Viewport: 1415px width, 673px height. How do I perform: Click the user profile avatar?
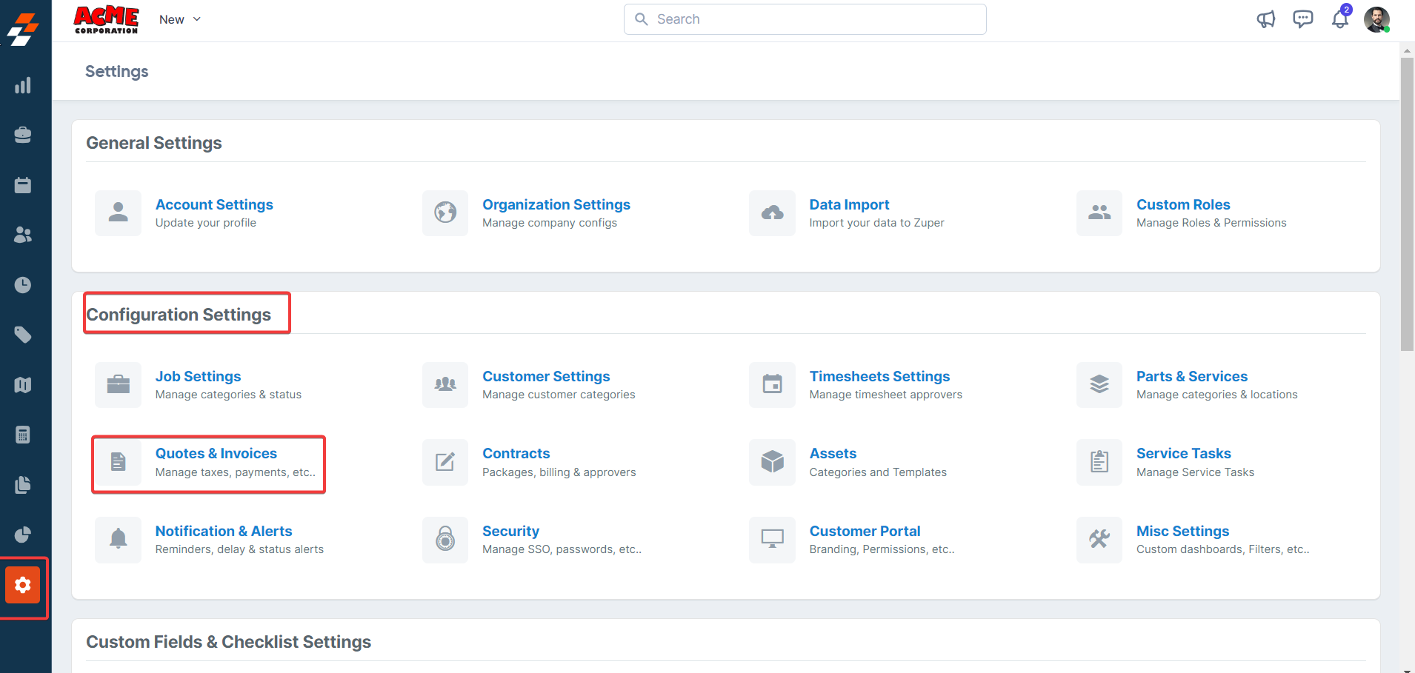click(1376, 19)
